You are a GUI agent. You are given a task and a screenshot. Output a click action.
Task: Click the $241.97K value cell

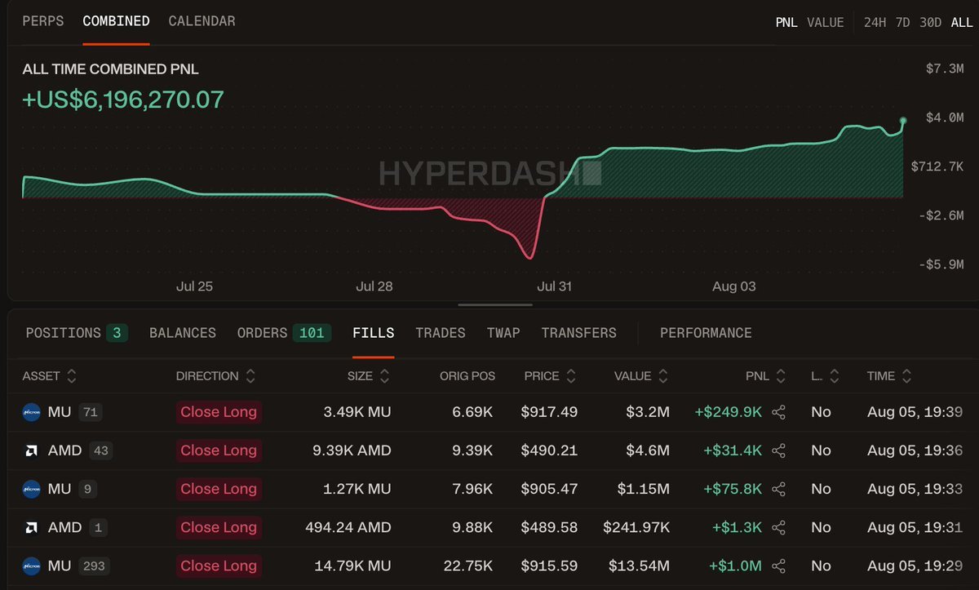(636, 527)
